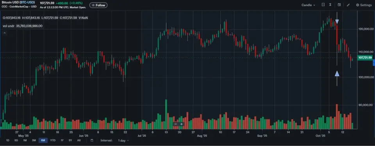Click the current price tag 107,721.59 on axis
Image resolution: width=375 pixels, height=146 pixels.
coord(365,57)
